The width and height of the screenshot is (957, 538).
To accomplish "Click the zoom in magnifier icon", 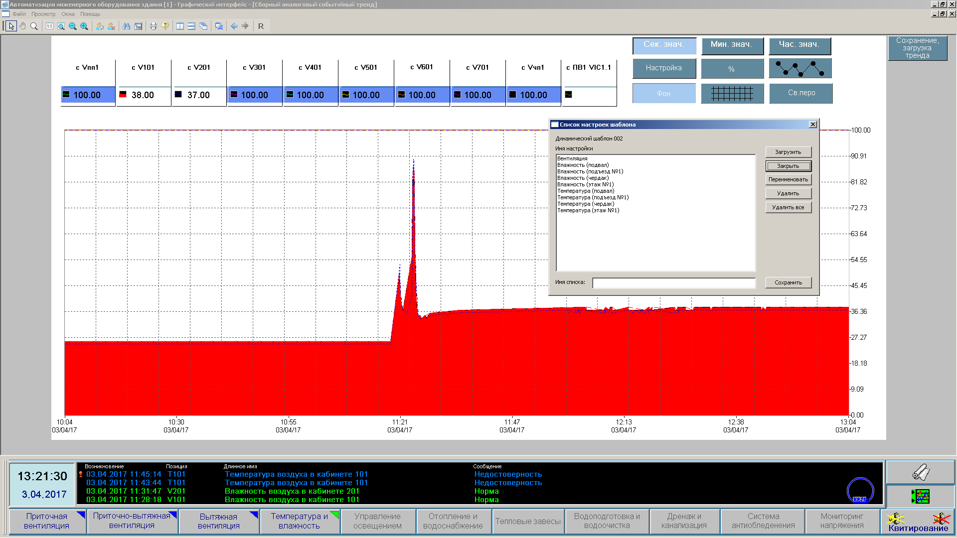I will coord(84,26).
